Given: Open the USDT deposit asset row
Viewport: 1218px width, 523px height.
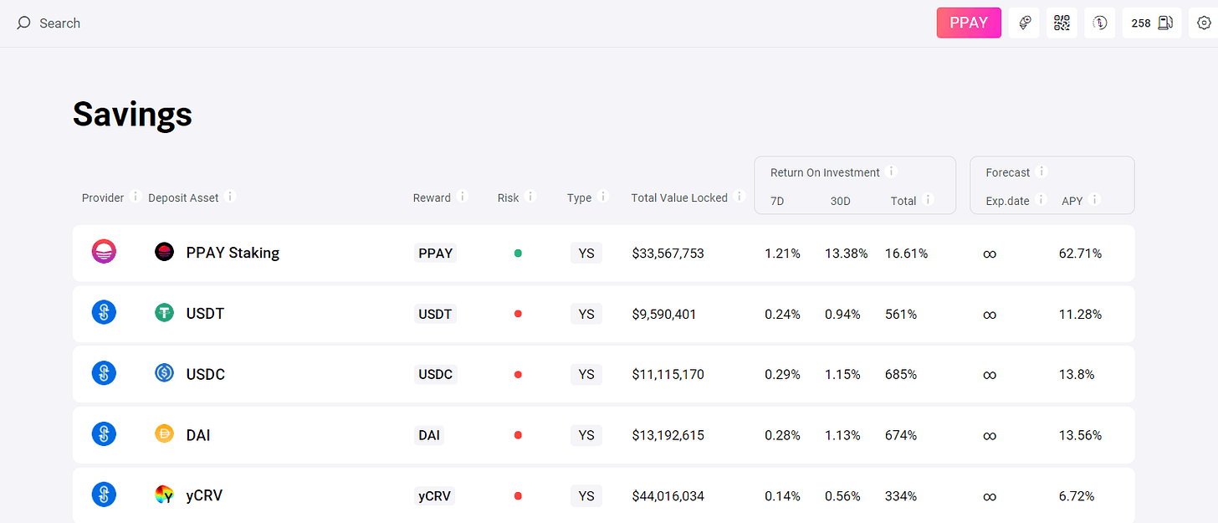Looking at the screenshot, I should click(603, 314).
